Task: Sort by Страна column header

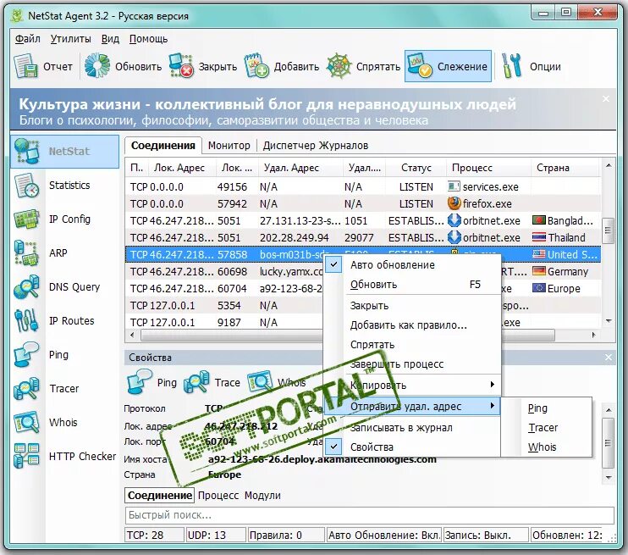Action: click(x=565, y=168)
